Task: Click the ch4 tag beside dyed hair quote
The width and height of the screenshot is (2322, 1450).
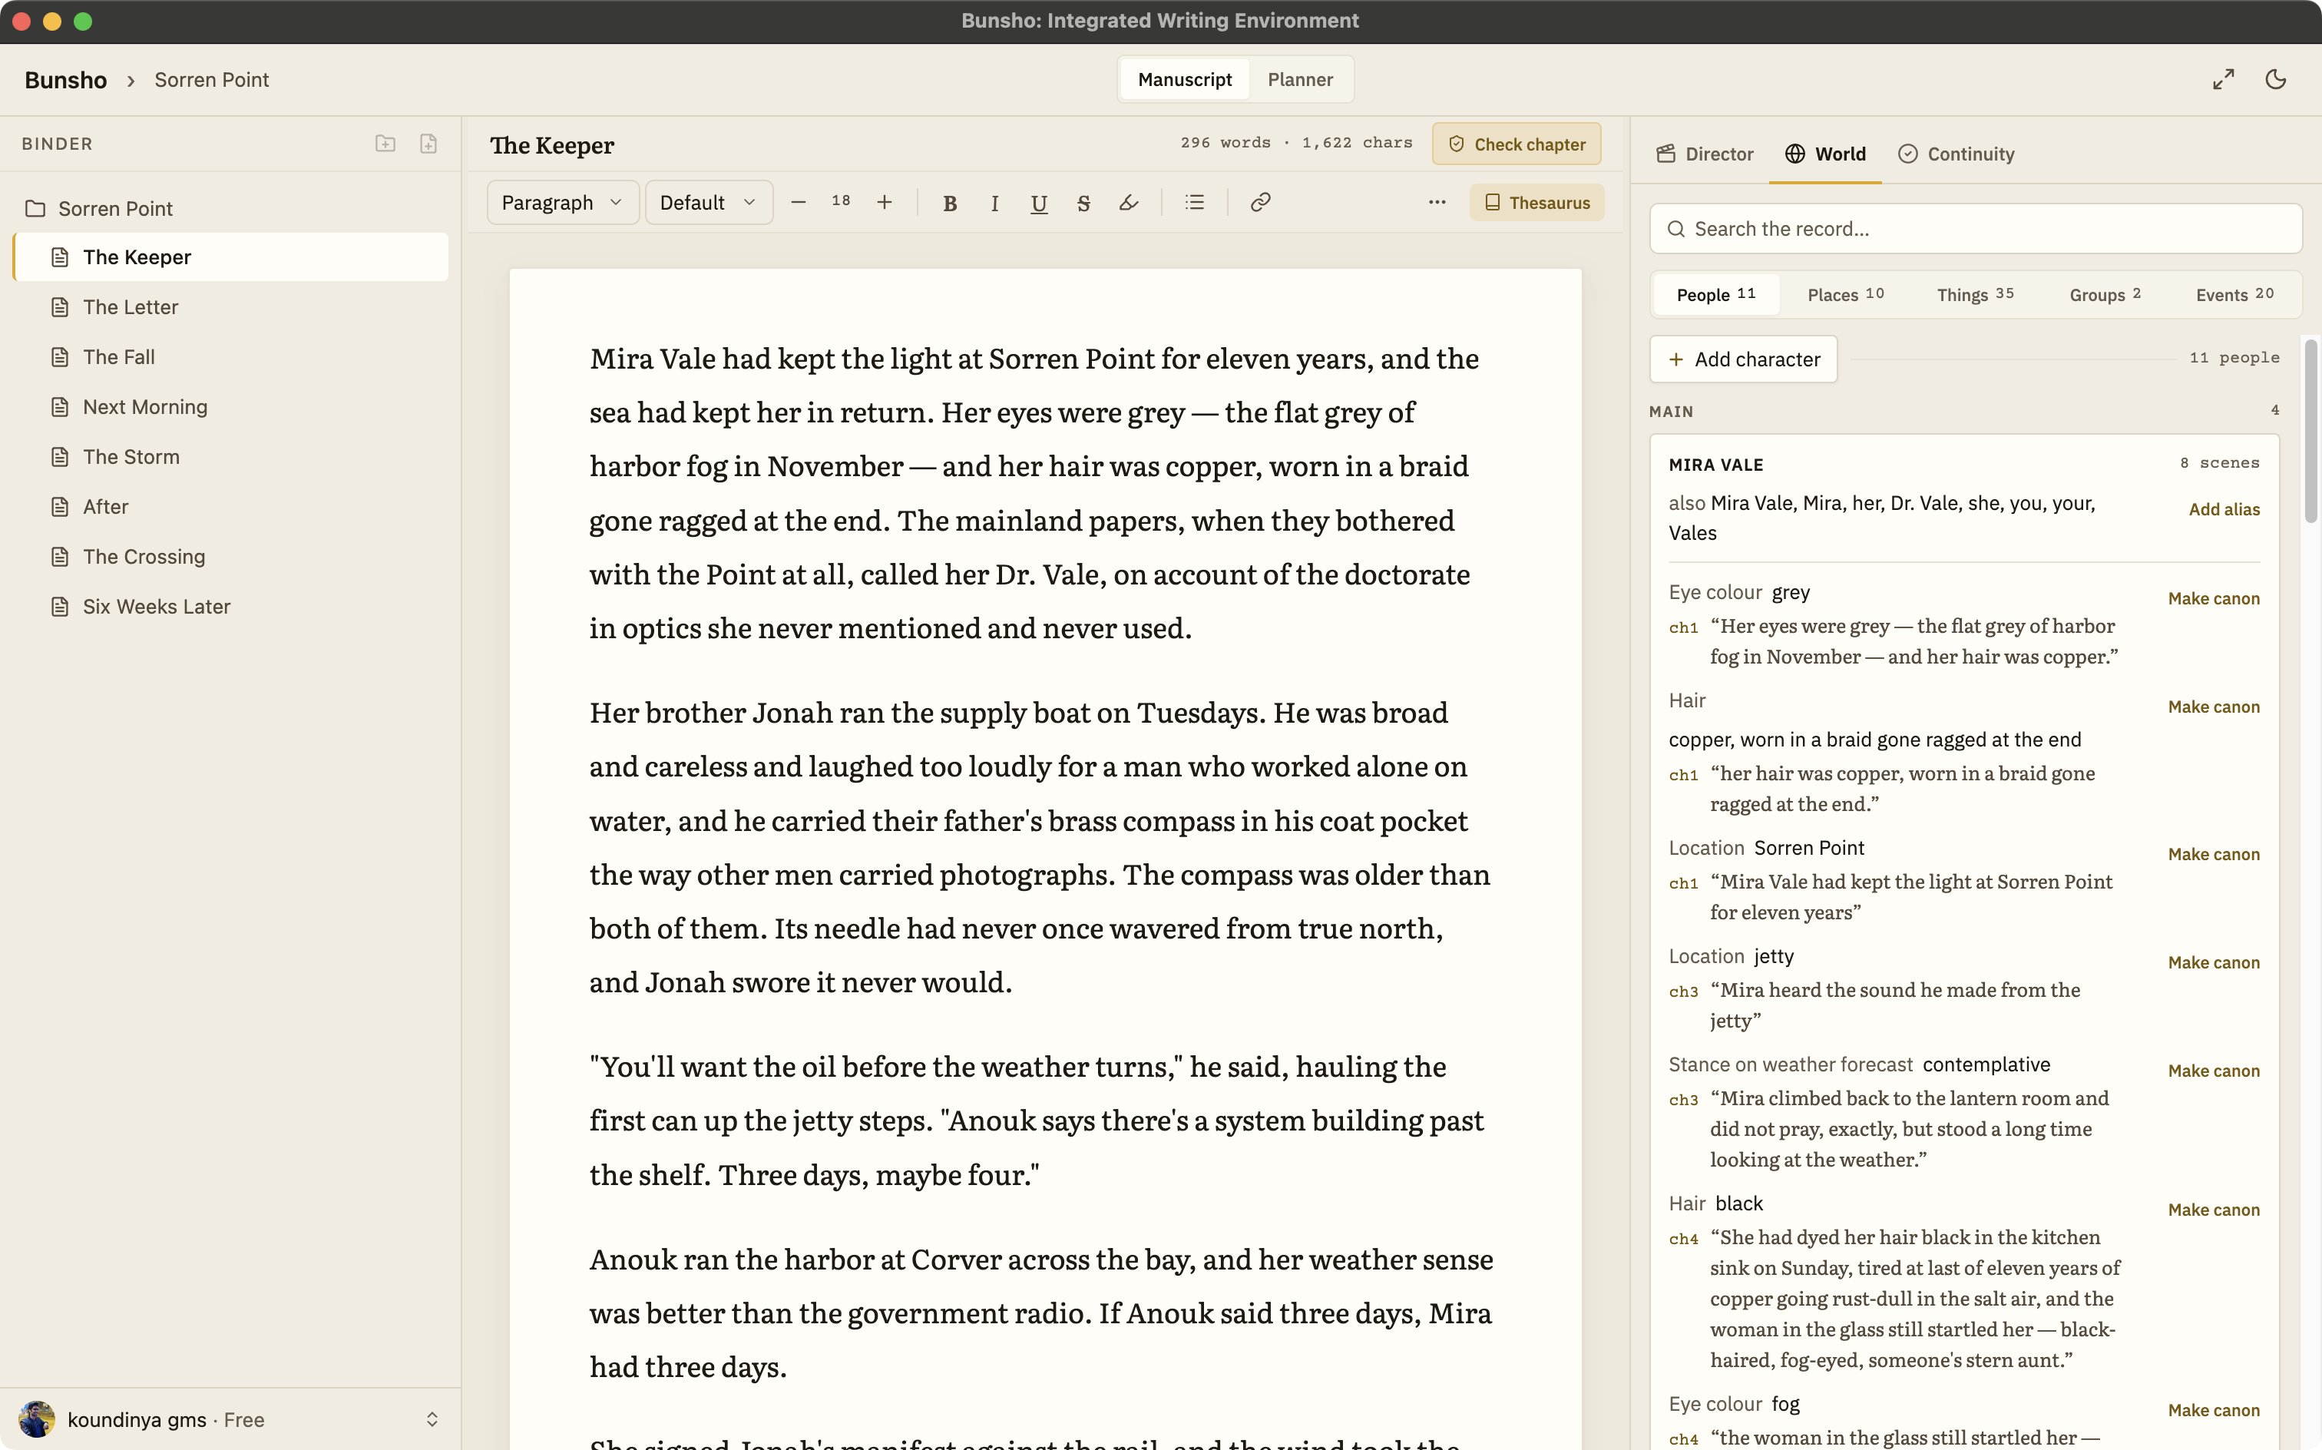Action: (1682, 1239)
